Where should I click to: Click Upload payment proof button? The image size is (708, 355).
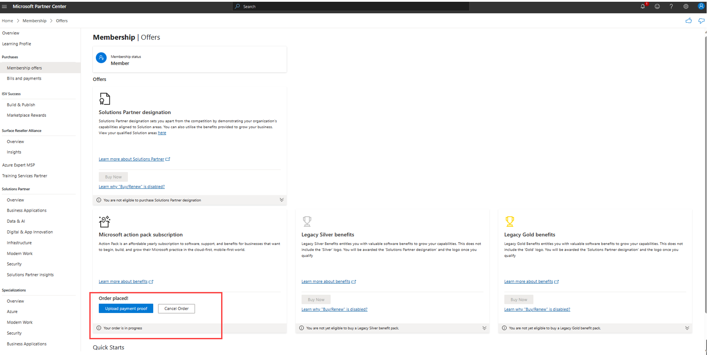click(126, 309)
